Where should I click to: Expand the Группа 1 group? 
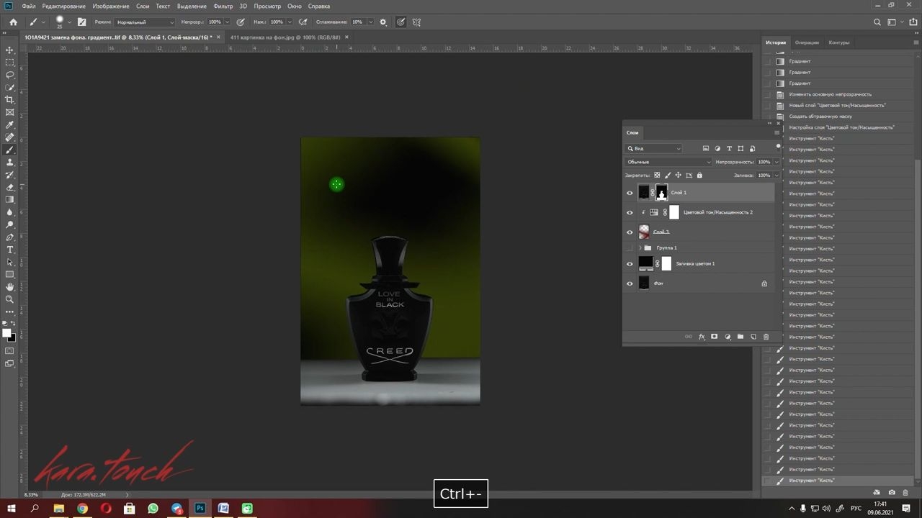[640, 247]
